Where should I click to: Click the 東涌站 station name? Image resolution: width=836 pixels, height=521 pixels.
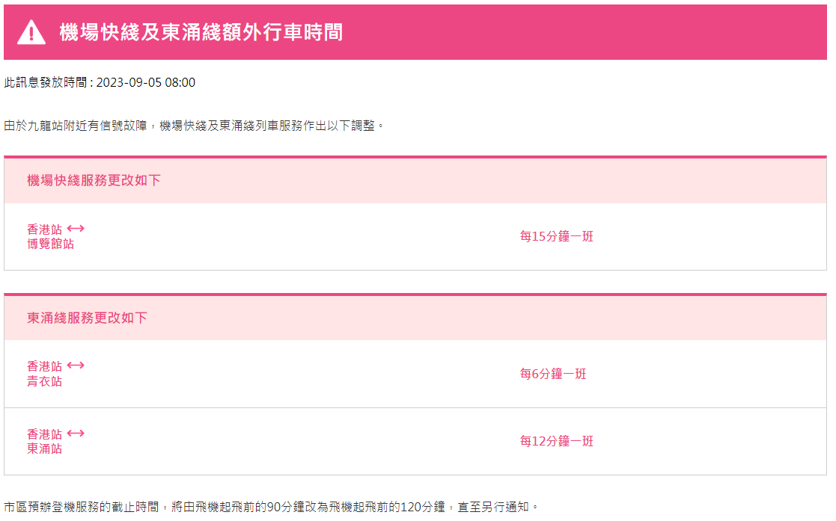44,448
